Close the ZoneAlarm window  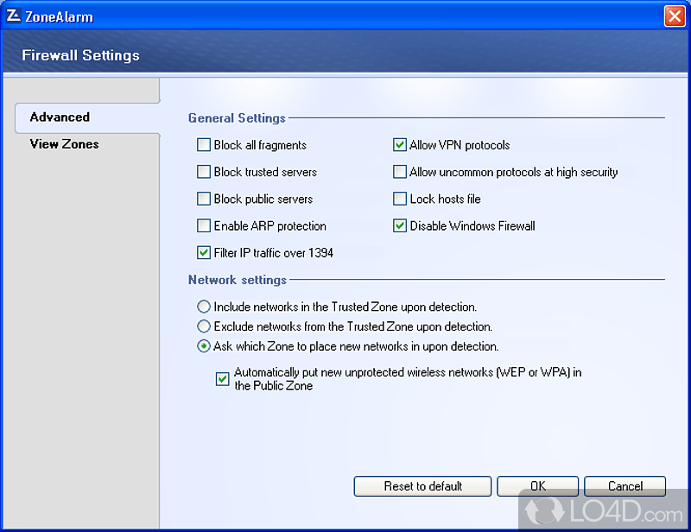pyautogui.click(x=675, y=16)
